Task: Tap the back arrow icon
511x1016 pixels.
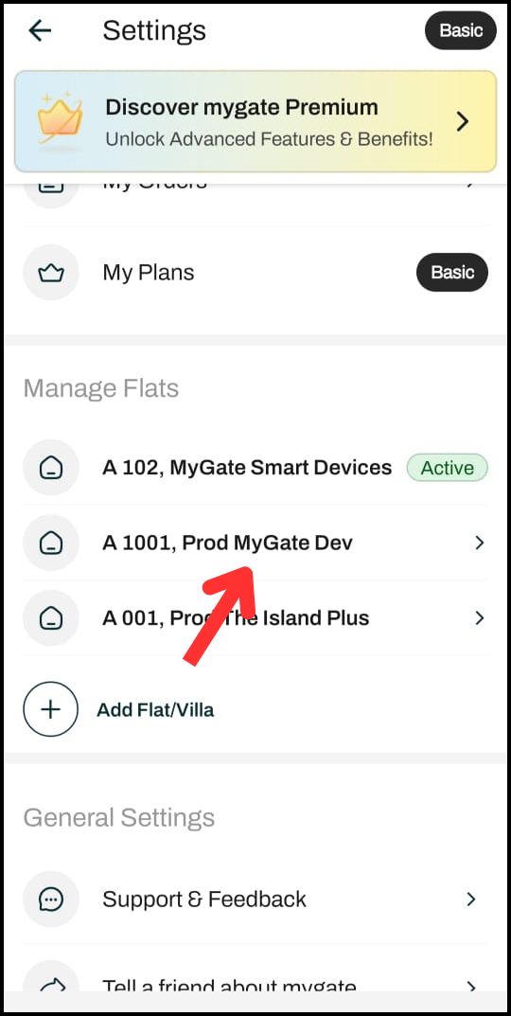Action: pos(40,30)
